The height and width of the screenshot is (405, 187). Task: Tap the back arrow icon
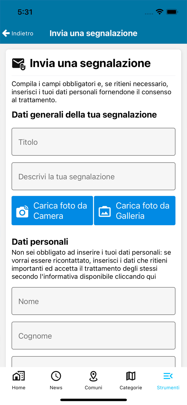[6, 33]
